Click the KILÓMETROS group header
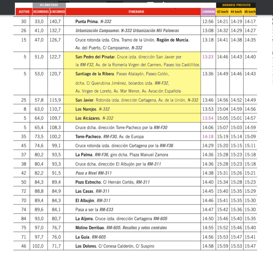The height and width of the screenshot is (258, 273). (x=49, y=5)
